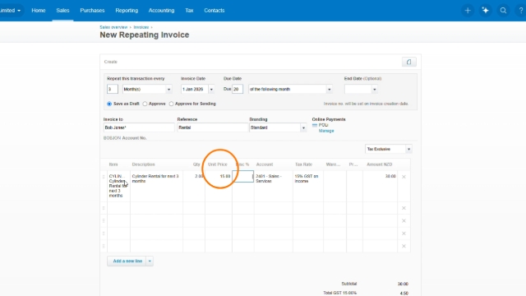Open the Tax menu

pos(189,11)
